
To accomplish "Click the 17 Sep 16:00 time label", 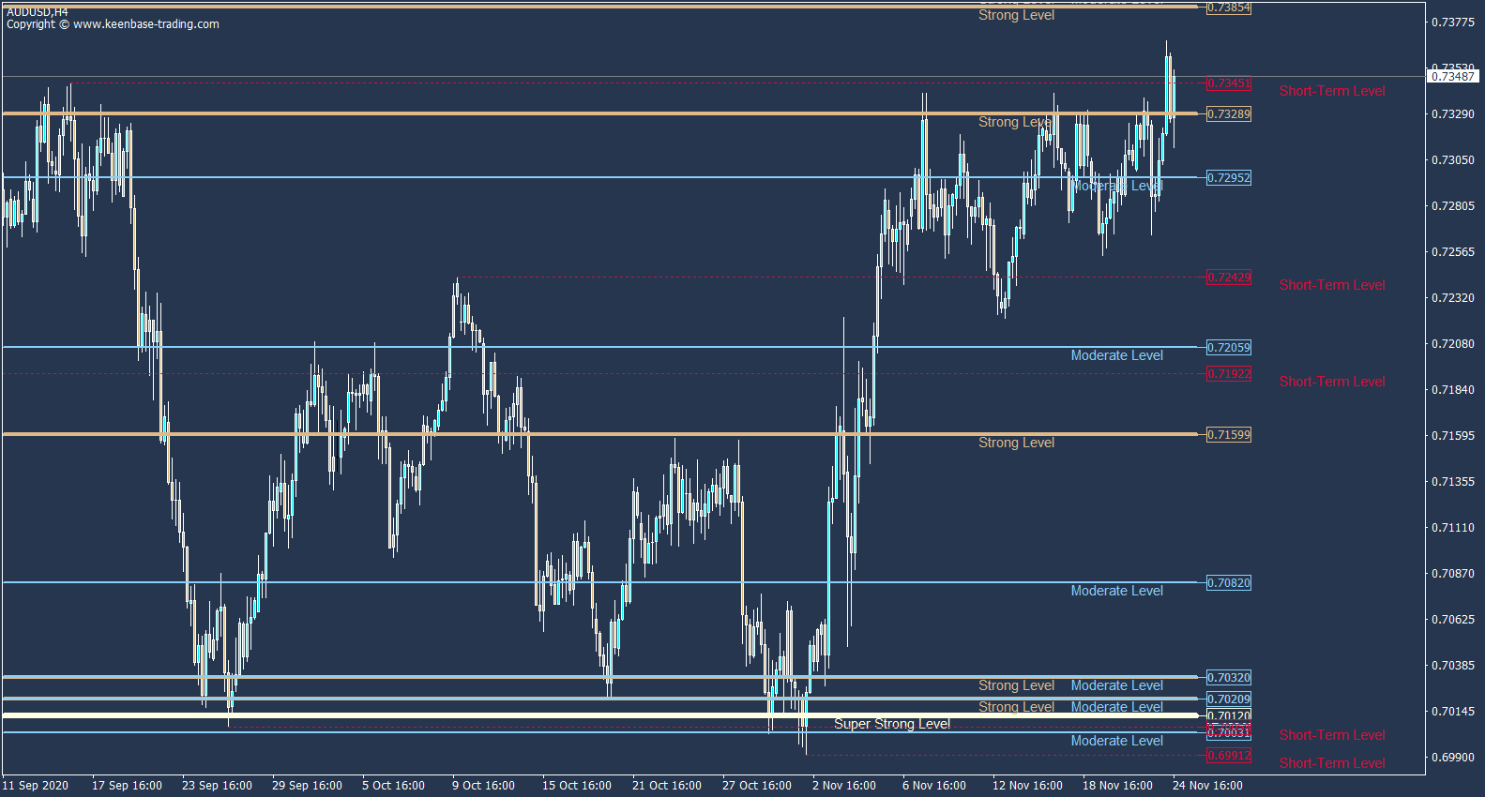I will click(127, 786).
